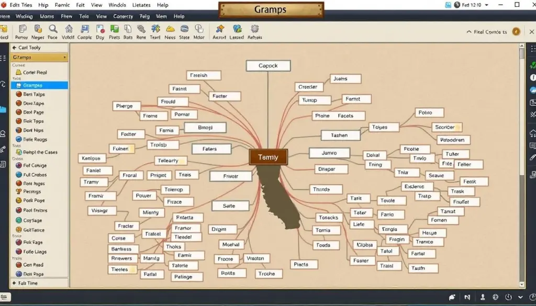The image size is (536, 306).
Task: Click the Teanl toolbar icon
Action: pos(155,29)
